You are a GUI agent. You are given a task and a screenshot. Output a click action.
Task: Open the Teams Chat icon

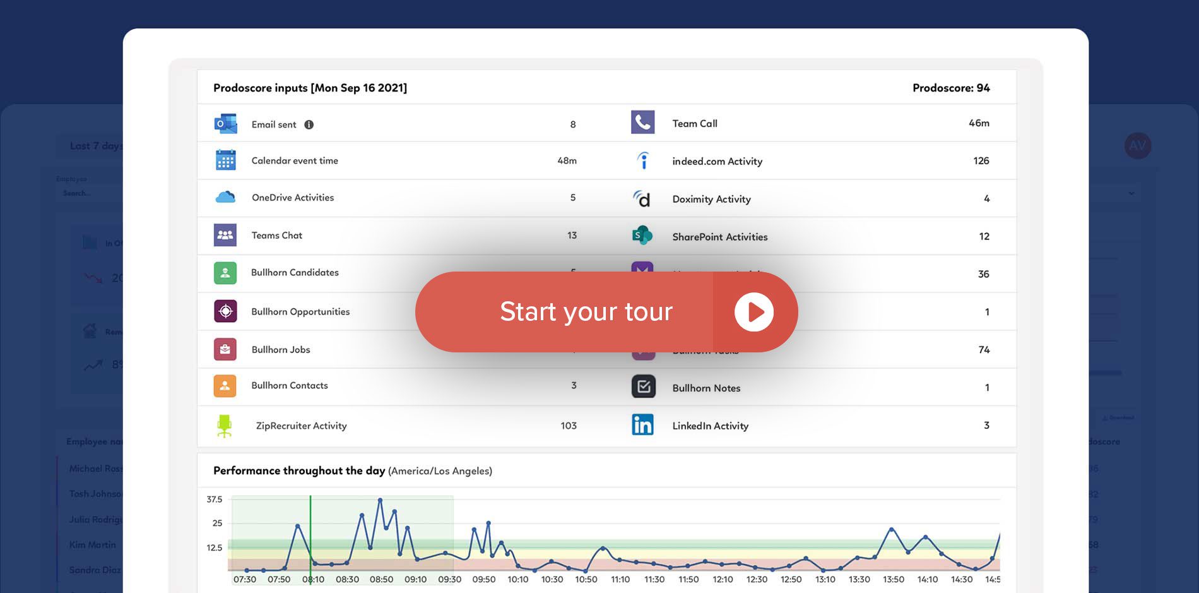225,235
